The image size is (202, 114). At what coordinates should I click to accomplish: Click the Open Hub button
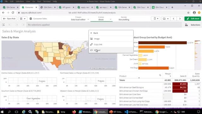click(9, 19)
